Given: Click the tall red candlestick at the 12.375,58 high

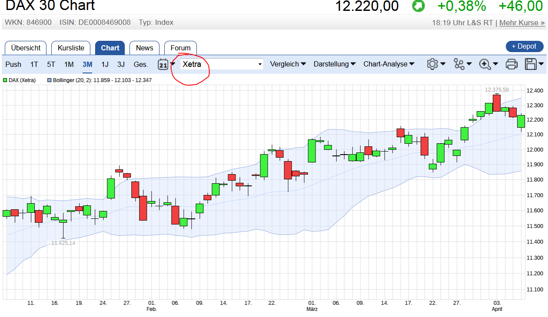Looking at the screenshot, I should (x=497, y=103).
